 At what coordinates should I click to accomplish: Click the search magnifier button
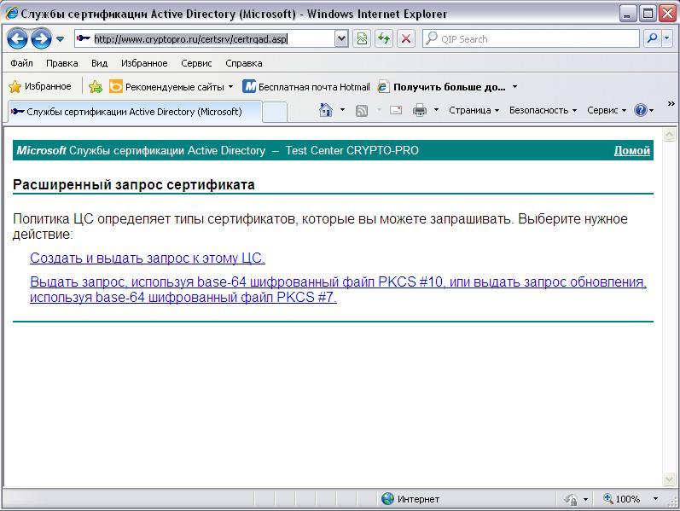click(x=652, y=38)
